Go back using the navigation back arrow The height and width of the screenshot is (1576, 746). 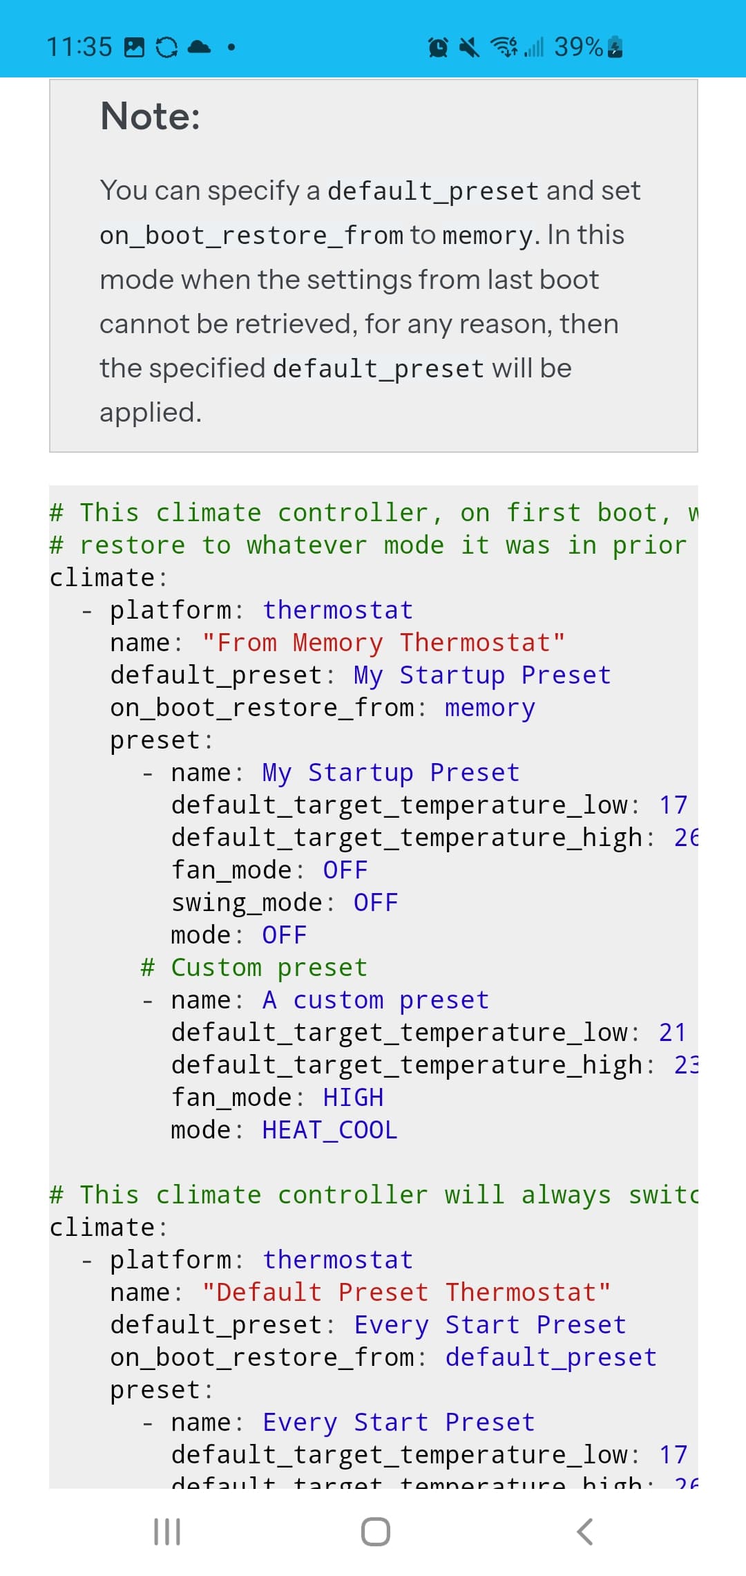point(584,1532)
